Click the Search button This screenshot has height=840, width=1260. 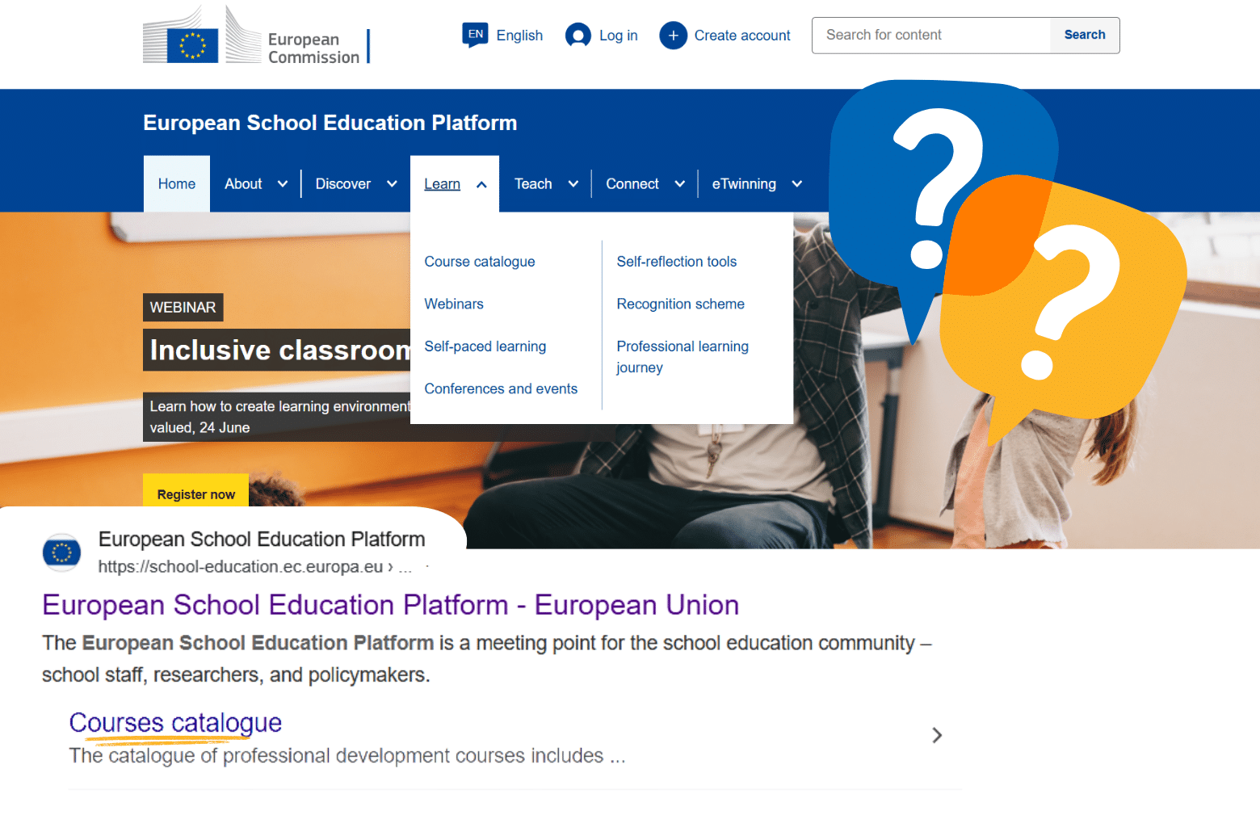(1085, 36)
